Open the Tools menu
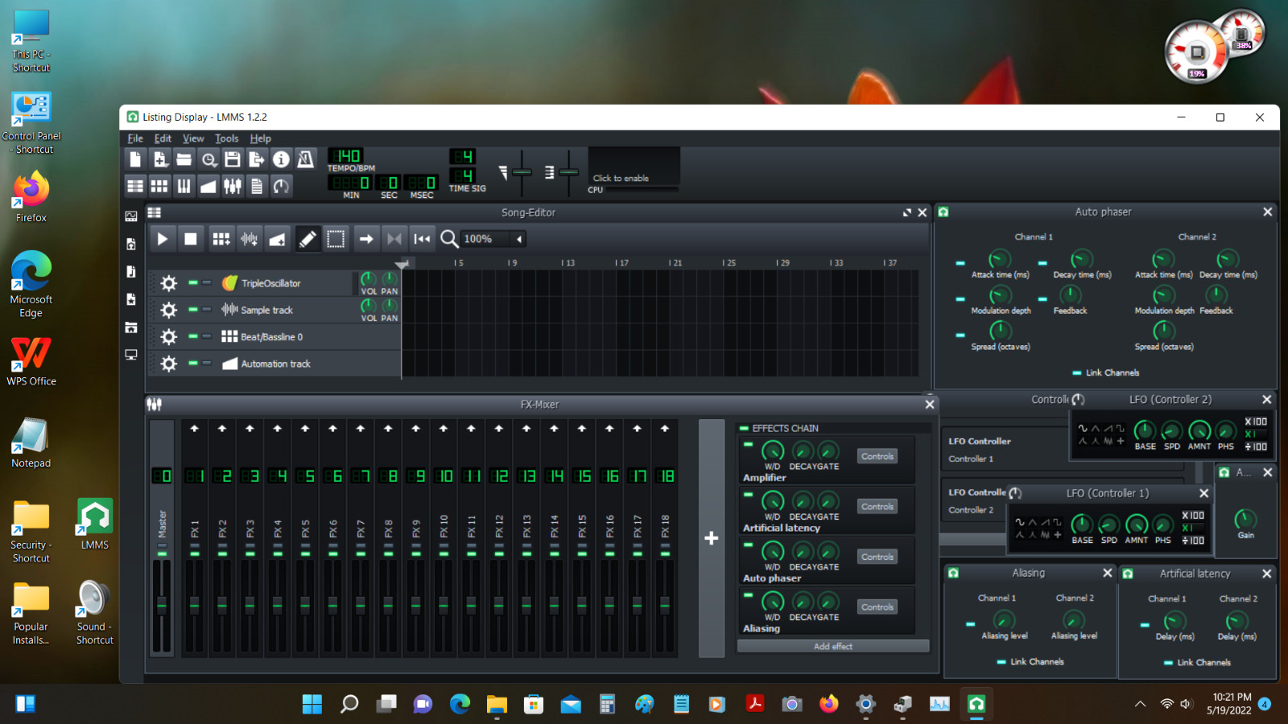Screen dimensions: 1288x724 (x=227, y=138)
